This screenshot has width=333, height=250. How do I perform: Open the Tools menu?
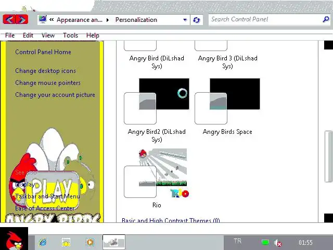pos(71,35)
